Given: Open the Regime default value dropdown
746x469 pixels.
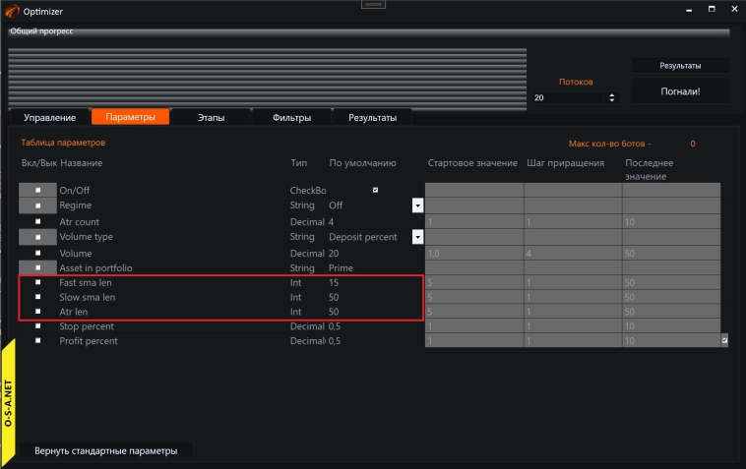Looking at the screenshot, I should click(417, 205).
